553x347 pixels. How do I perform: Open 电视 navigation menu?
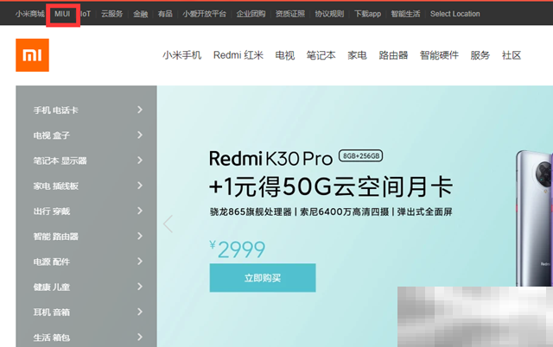point(285,55)
